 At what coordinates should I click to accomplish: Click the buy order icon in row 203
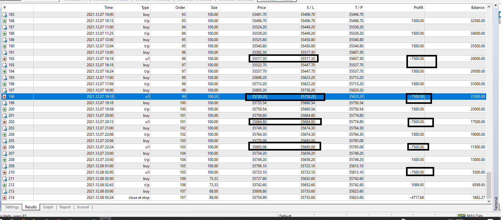pos(4,128)
